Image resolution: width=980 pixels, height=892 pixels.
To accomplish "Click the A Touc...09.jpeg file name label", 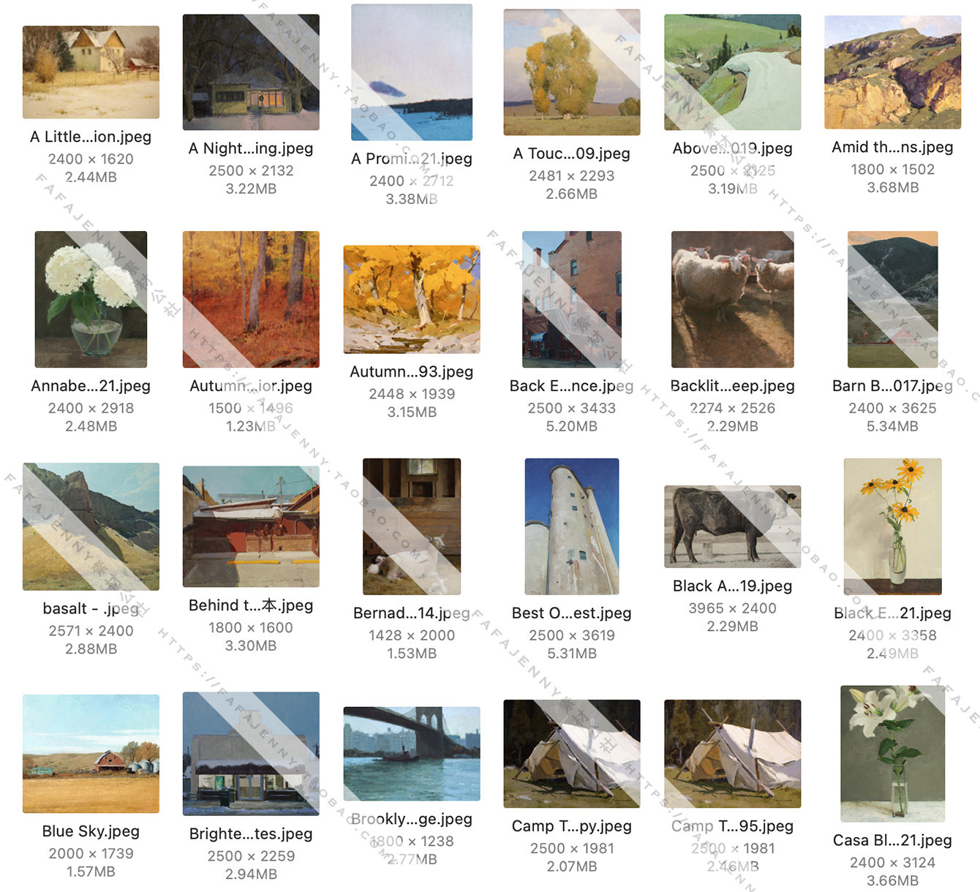I will 572,154.
